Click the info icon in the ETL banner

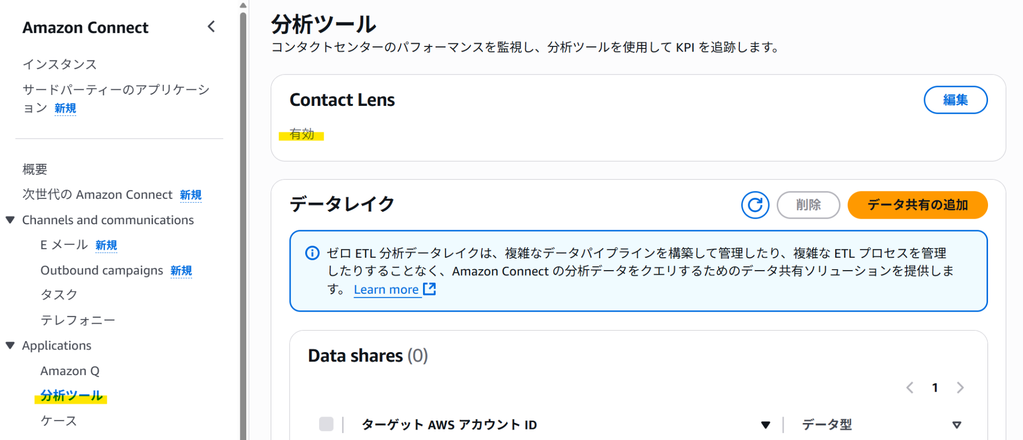(x=312, y=253)
